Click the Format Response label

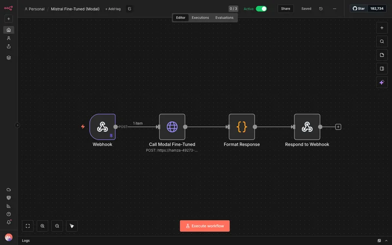click(242, 145)
